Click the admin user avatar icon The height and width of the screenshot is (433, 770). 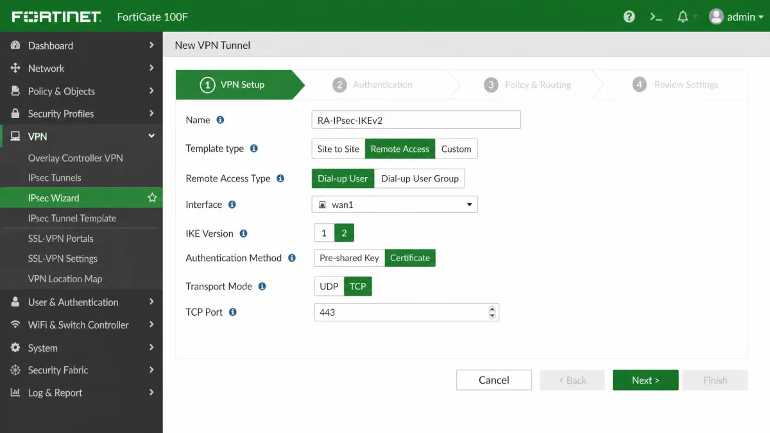point(716,17)
